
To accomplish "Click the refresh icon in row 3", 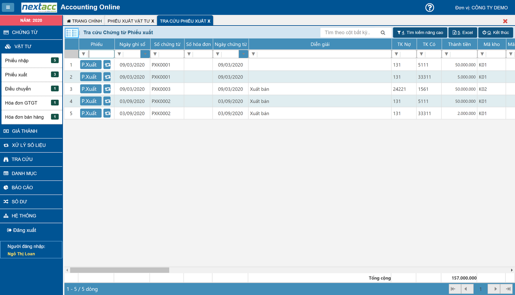I will [x=107, y=89].
